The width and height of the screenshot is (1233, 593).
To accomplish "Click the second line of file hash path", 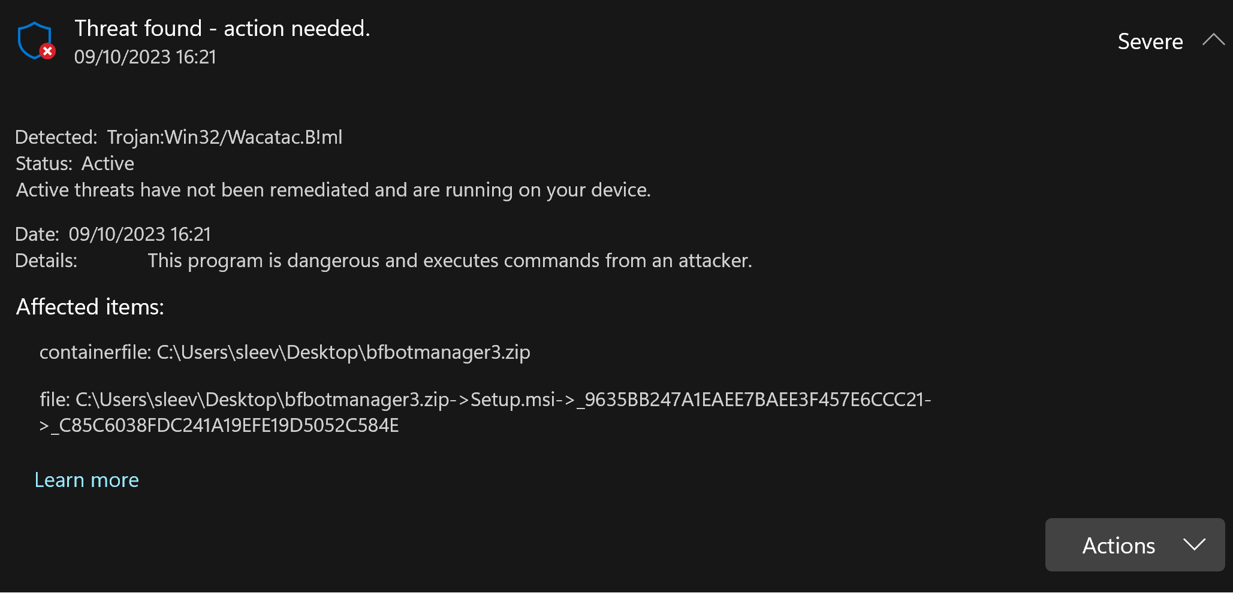I will pos(219,425).
